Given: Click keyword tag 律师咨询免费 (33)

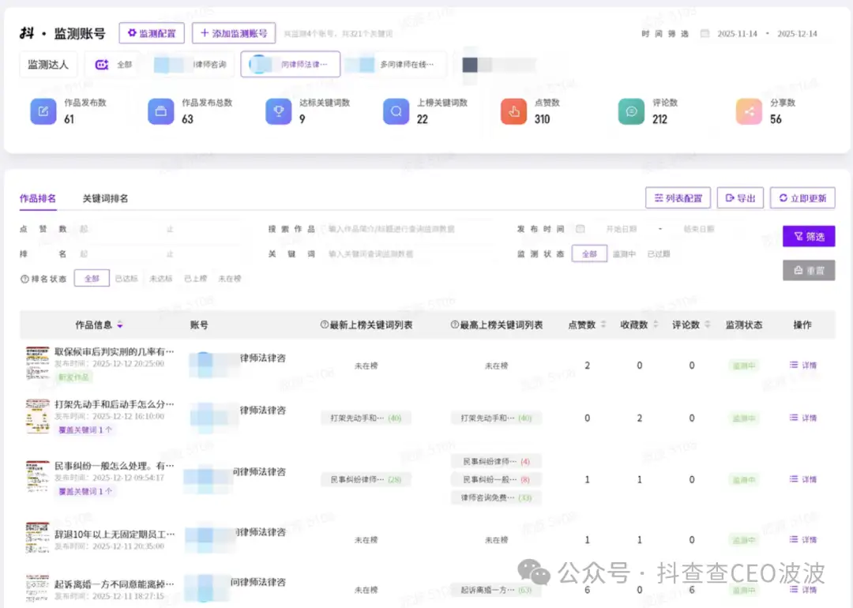Looking at the screenshot, I should tap(495, 497).
